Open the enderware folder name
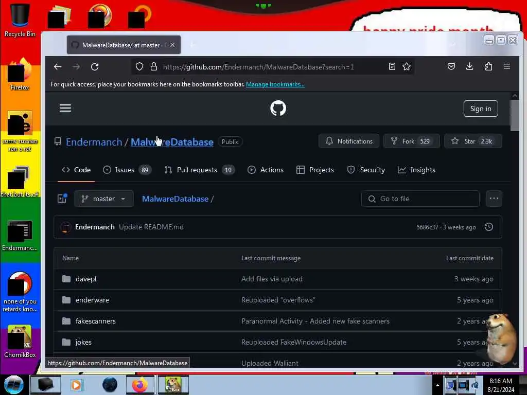Screen dimensions: 527x395 click(93, 300)
